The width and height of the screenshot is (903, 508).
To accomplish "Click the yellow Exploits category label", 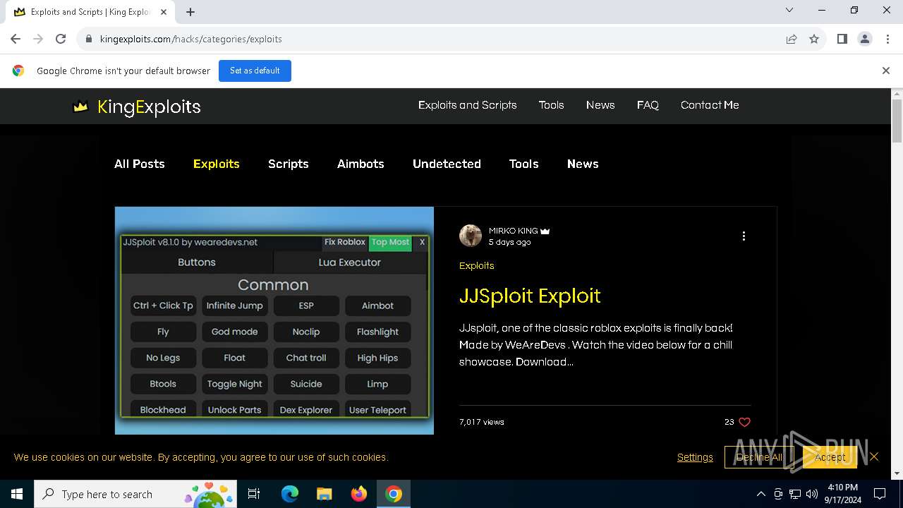I will [x=477, y=266].
